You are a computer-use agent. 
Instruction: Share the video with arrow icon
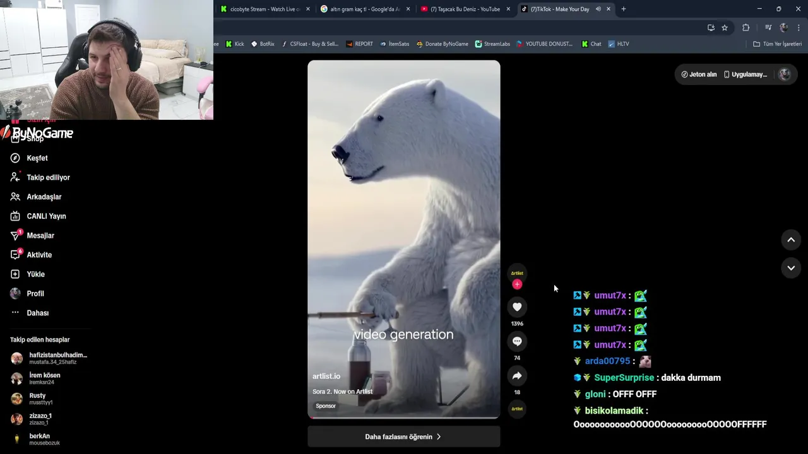click(517, 376)
